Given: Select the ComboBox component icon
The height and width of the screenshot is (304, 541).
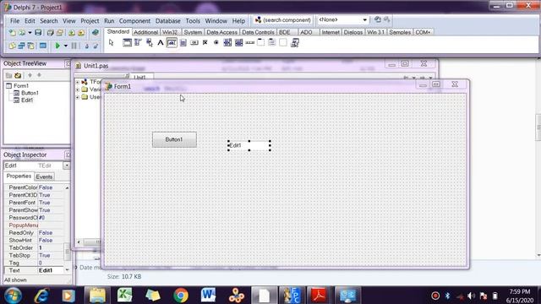Looking at the screenshot, I should [x=238, y=43].
